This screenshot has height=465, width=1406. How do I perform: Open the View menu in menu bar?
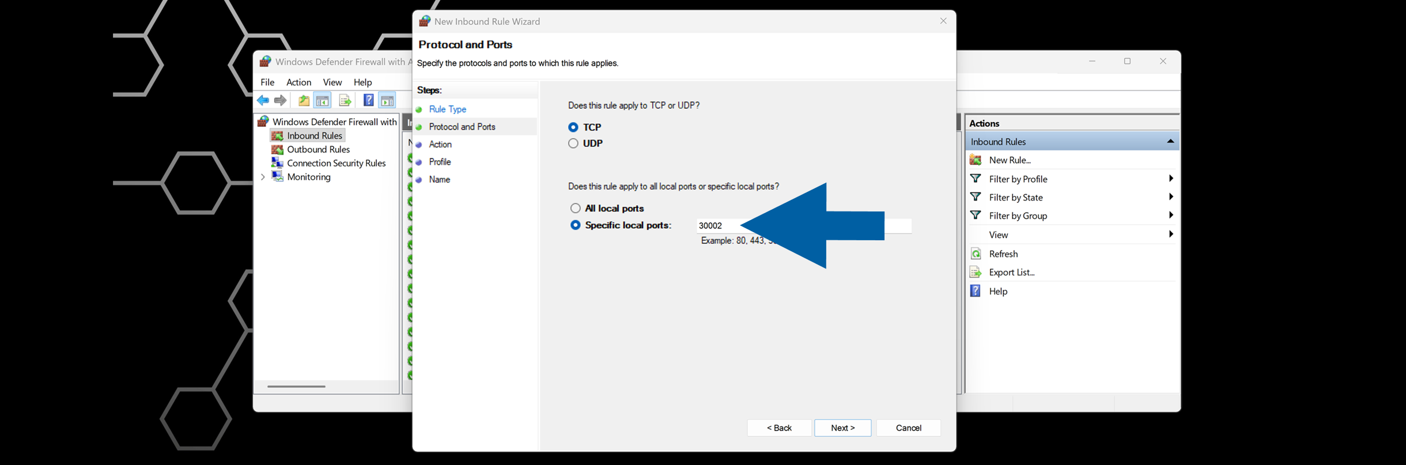332,82
